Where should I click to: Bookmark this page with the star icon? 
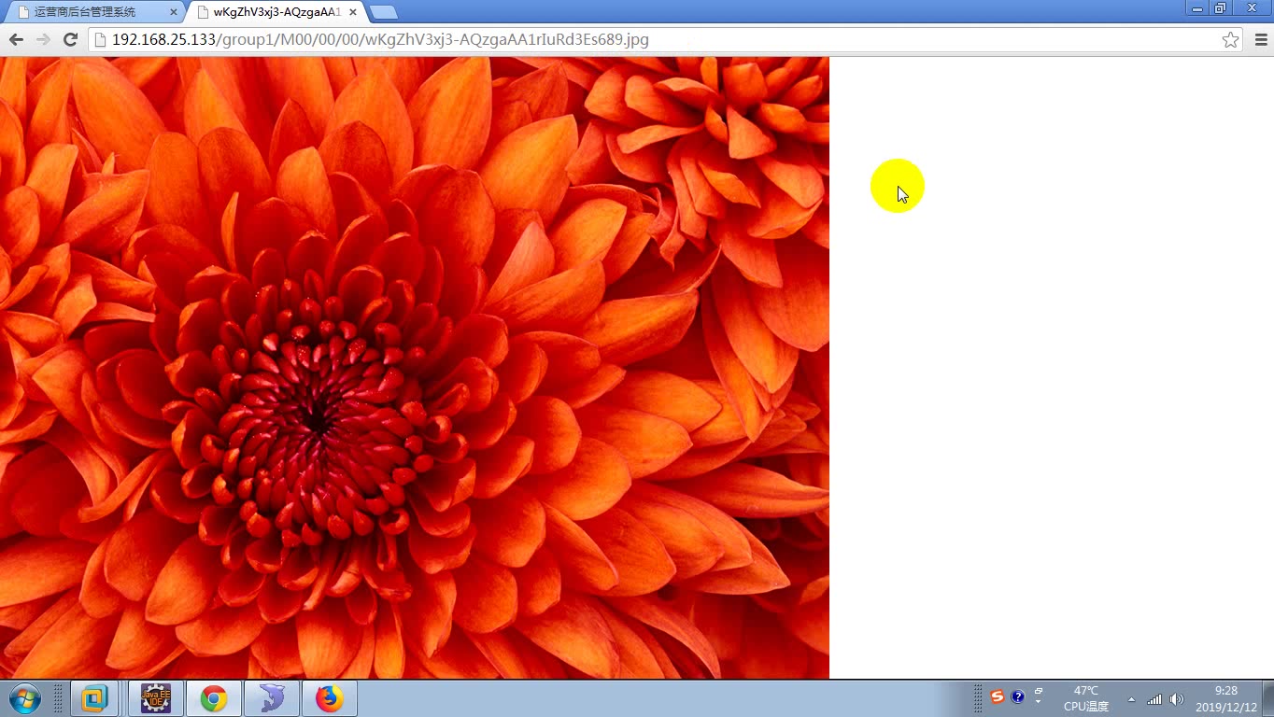pos(1230,39)
